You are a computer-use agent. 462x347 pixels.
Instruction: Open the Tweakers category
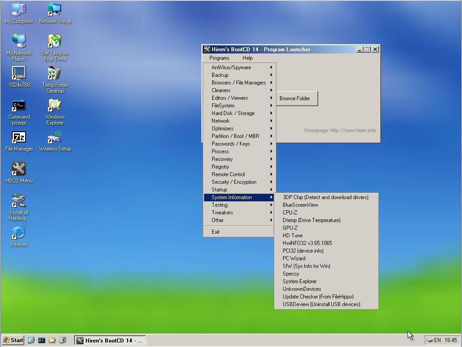tap(239, 213)
